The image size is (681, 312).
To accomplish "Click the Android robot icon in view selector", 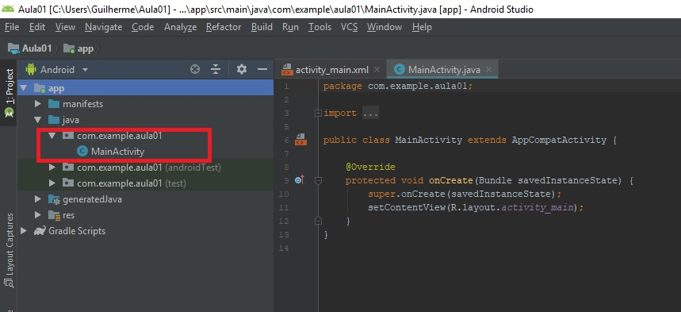I will (x=30, y=69).
